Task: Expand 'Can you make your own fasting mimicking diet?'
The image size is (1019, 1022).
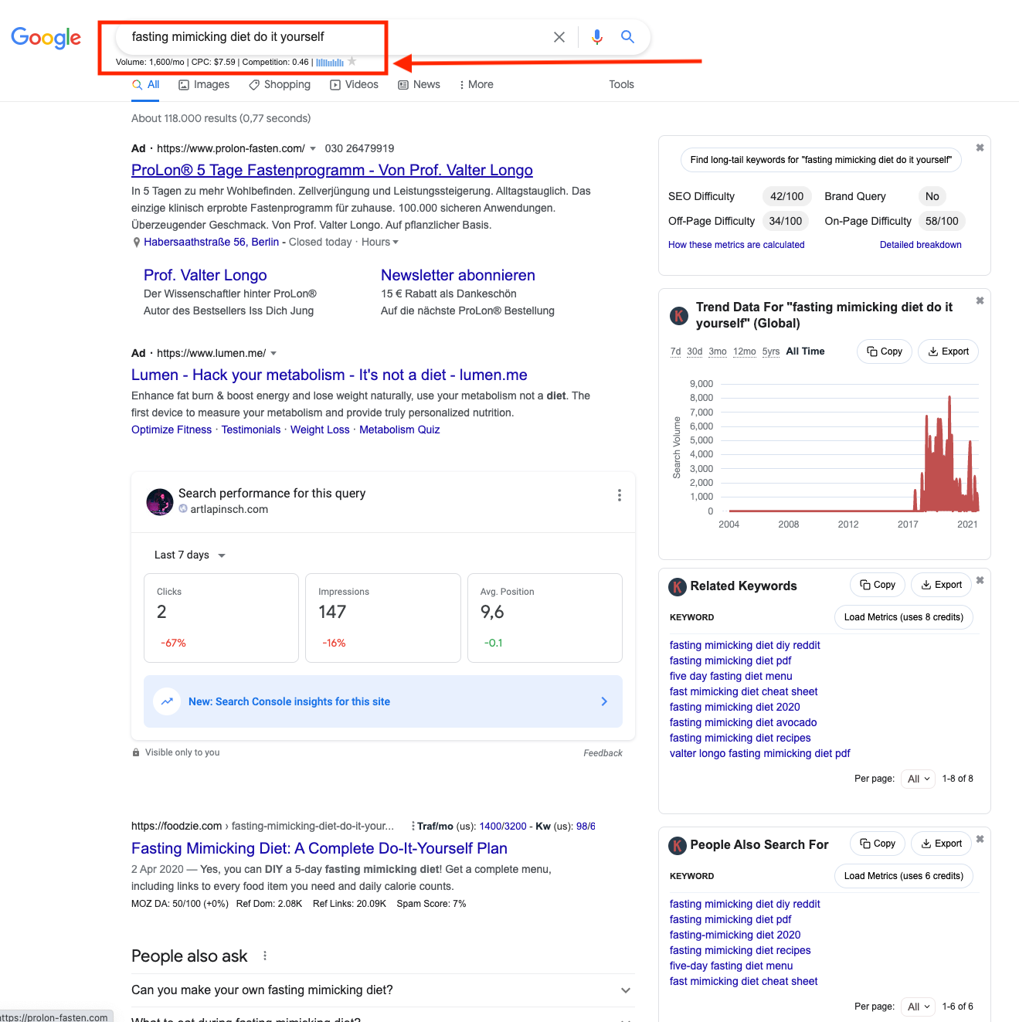Action: (382, 990)
